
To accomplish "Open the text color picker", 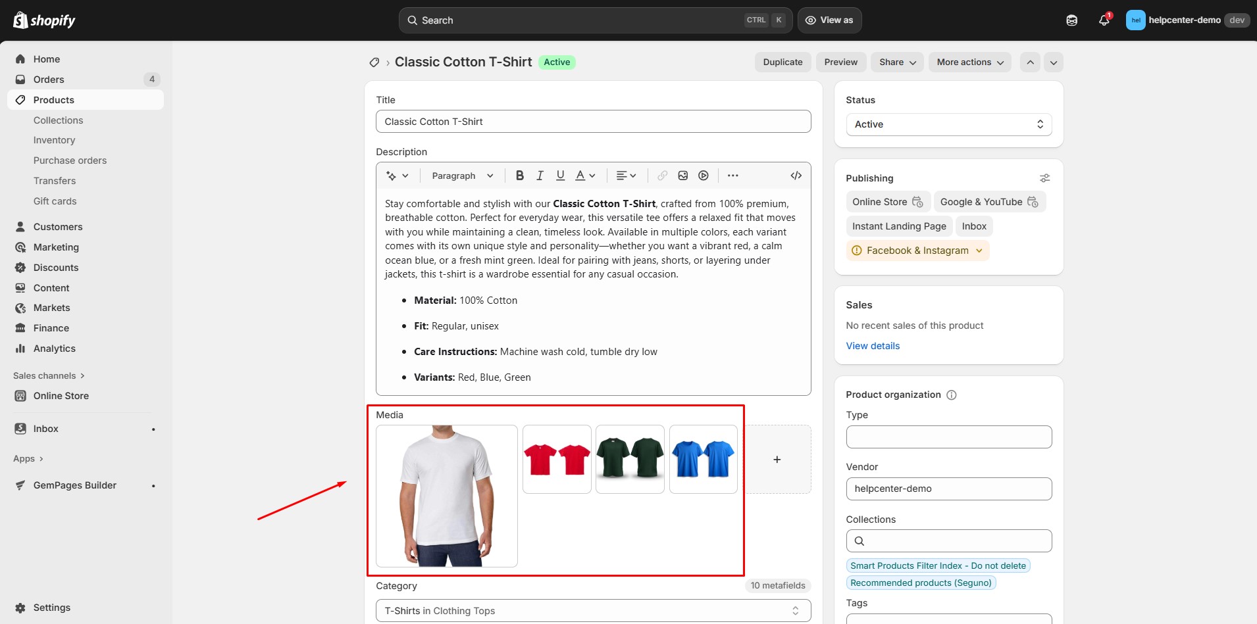I will point(584,176).
